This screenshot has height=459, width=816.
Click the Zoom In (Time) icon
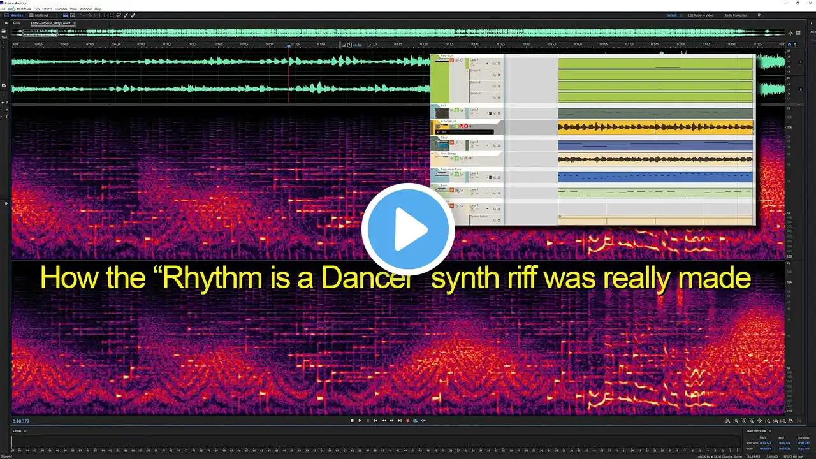point(744,421)
